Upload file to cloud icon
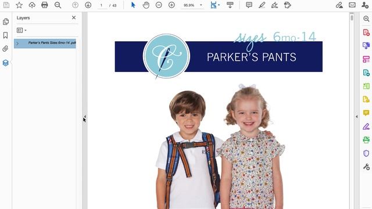The width and height of the screenshot is (372, 209). [x=32, y=5]
